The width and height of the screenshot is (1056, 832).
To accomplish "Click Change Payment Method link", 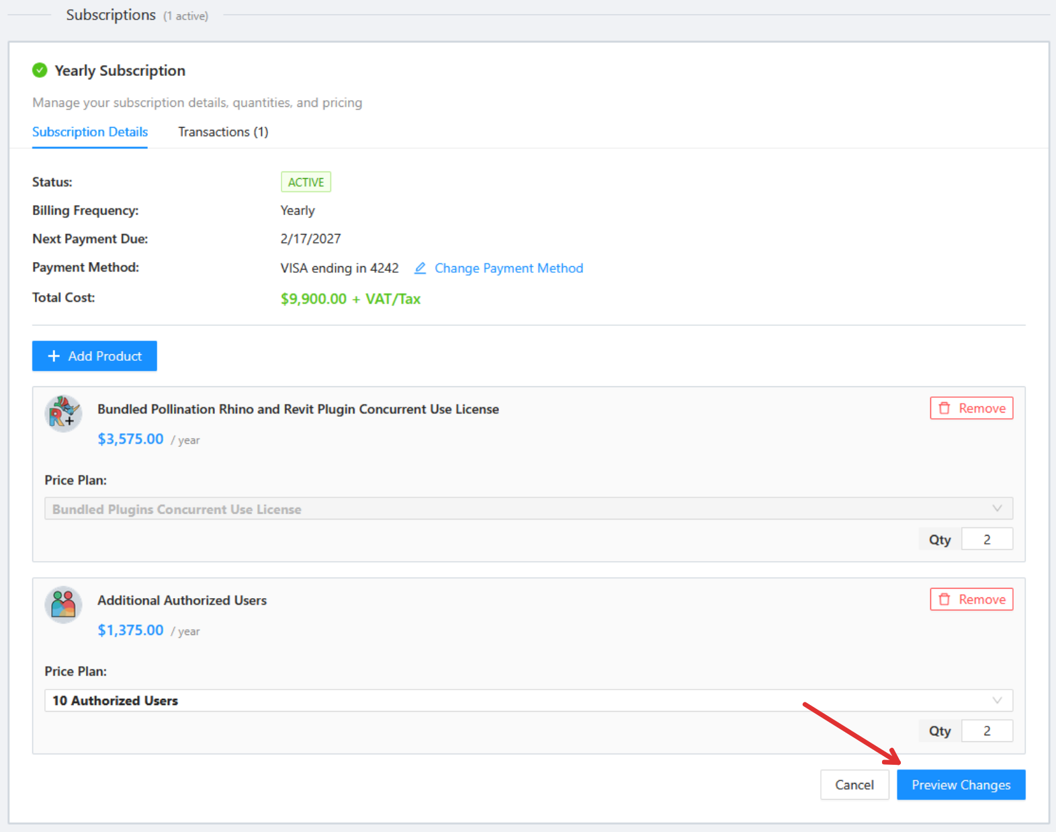I will 509,268.
